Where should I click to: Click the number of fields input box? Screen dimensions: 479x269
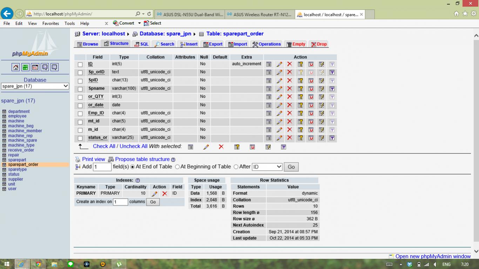pyautogui.click(x=102, y=167)
